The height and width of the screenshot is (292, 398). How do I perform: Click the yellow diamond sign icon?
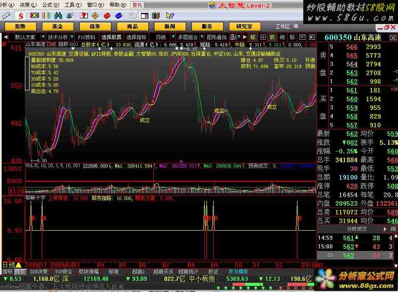[x=95, y=16]
